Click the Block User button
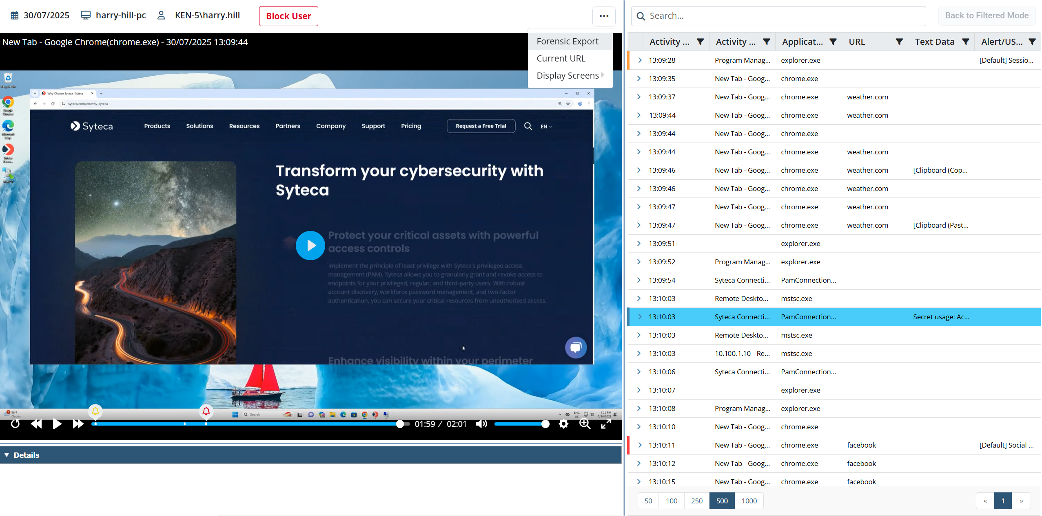Image resolution: width=1042 pixels, height=516 pixels. point(288,16)
